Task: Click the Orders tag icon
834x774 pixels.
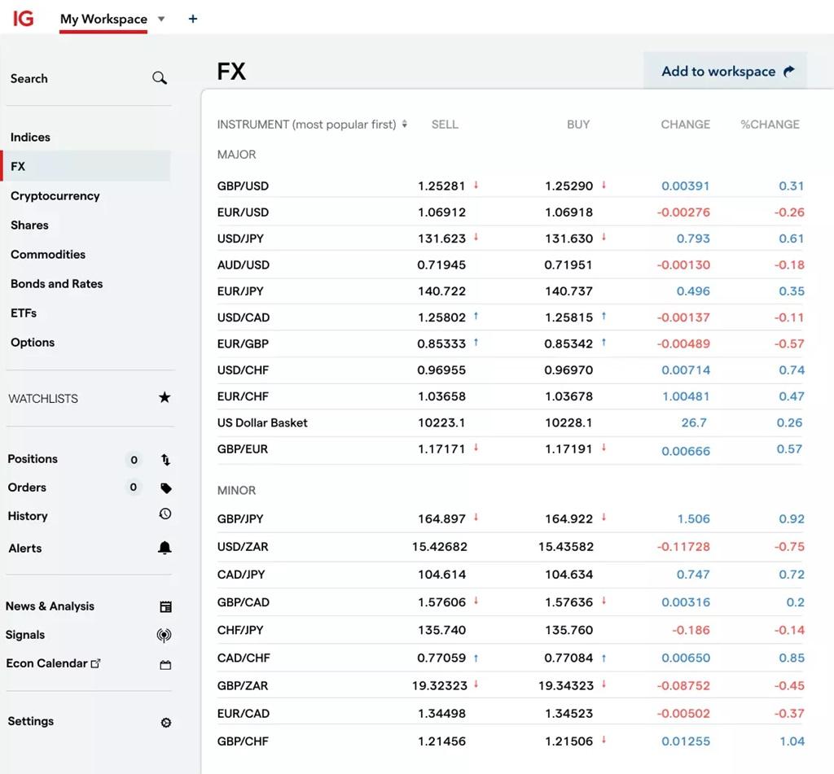Action: 165,488
